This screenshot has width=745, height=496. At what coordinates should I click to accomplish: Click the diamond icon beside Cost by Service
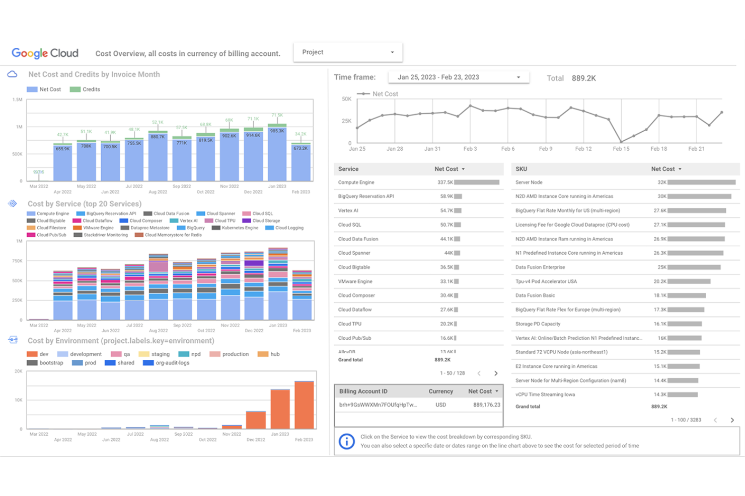click(x=13, y=204)
